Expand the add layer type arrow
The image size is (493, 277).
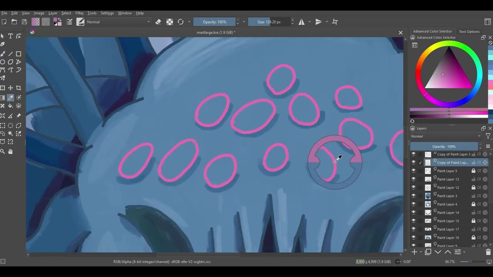[x=420, y=252]
